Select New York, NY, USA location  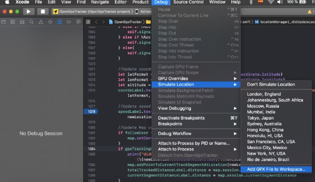click(276, 154)
